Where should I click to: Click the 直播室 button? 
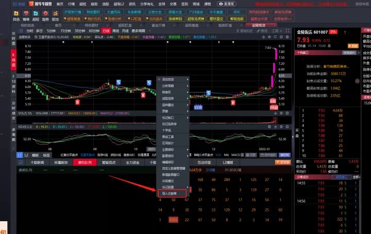click(x=226, y=4)
